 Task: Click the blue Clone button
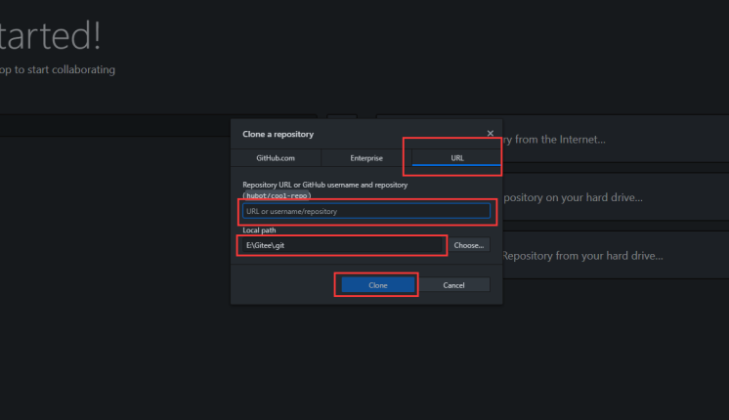(378, 284)
